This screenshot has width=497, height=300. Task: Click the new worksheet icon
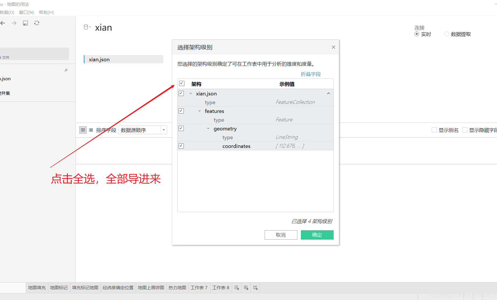(x=237, y=288)
